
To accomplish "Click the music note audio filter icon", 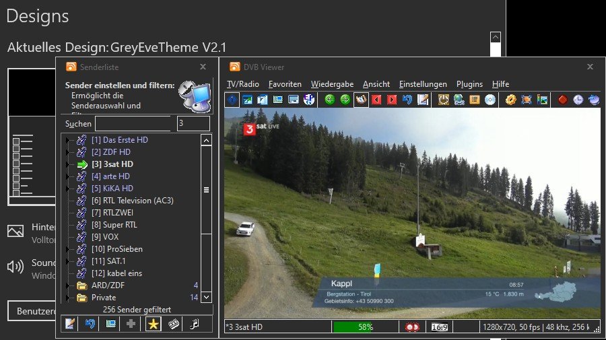I will pos(195,324).
